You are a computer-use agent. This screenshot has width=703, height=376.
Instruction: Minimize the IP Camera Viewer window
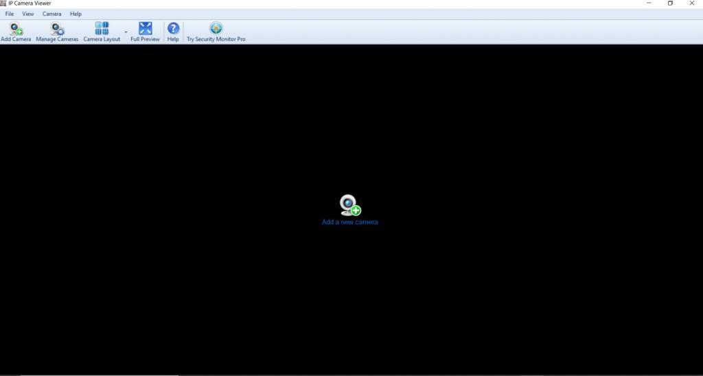[649, 3]
